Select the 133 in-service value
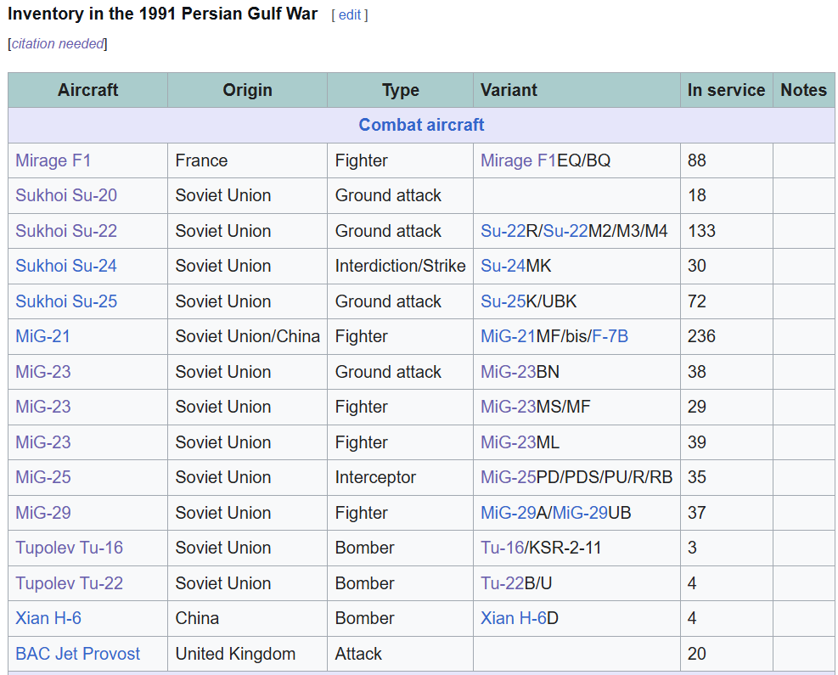The height and width of the screenshot is (675, 838). [x=701, y=231]
